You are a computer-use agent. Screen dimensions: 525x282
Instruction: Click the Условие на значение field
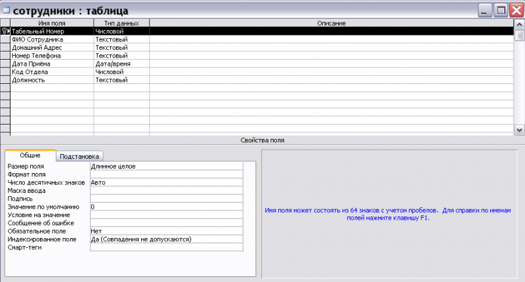[x=167, y=214]
